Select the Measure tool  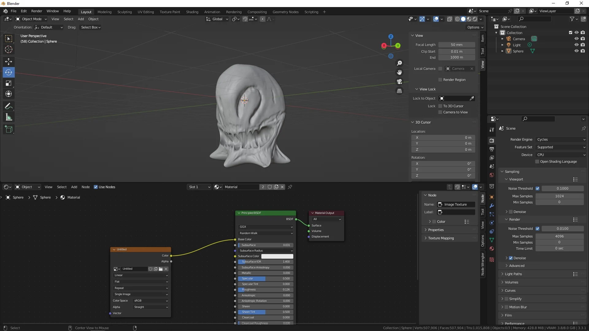(x=9, y=117)
